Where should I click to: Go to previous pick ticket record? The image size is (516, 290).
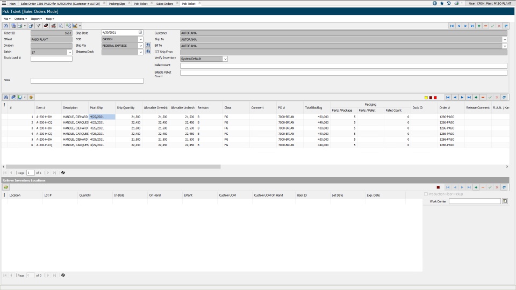click(x=458, y=26)
